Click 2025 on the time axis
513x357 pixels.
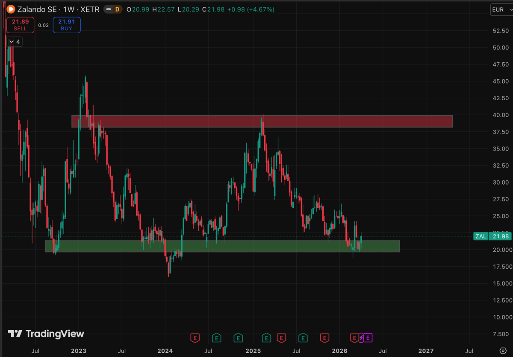(253, 351)
